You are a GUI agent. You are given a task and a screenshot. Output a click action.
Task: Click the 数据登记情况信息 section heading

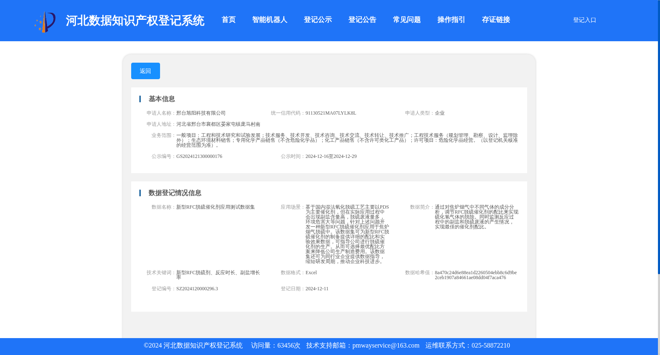tap(175, 193)
